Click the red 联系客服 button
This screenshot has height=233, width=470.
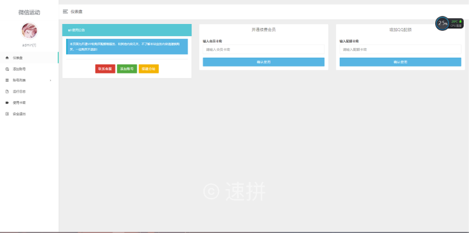[x=105, y=69]
